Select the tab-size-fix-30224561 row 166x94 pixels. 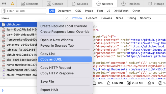click(18, 50)
